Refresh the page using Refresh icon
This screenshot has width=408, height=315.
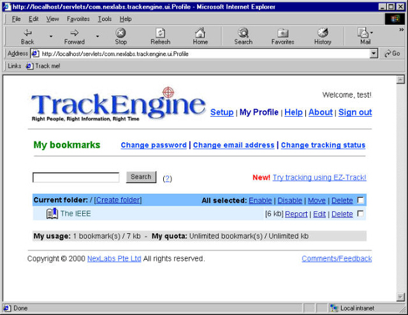click(x=160, y=33)
